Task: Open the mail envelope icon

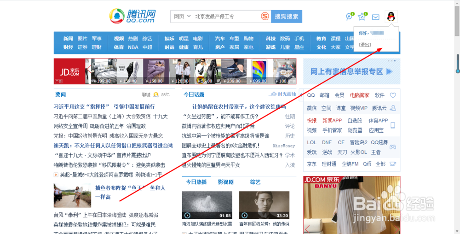Action: click(375, 17)
